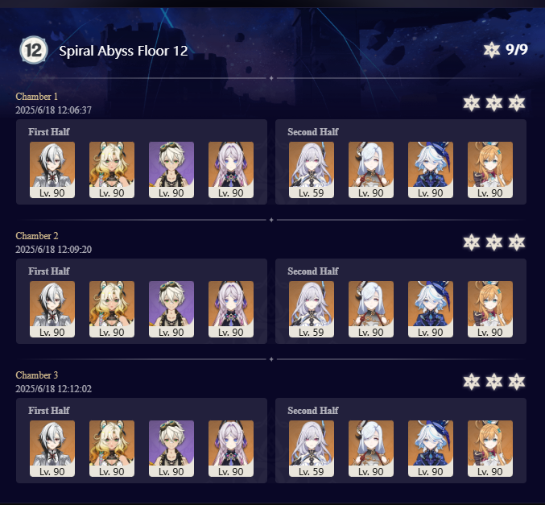545x505 pixels.
Task: Select Chamber 2 second half eye-covered silver-haired character
Action: click(371, 309)
